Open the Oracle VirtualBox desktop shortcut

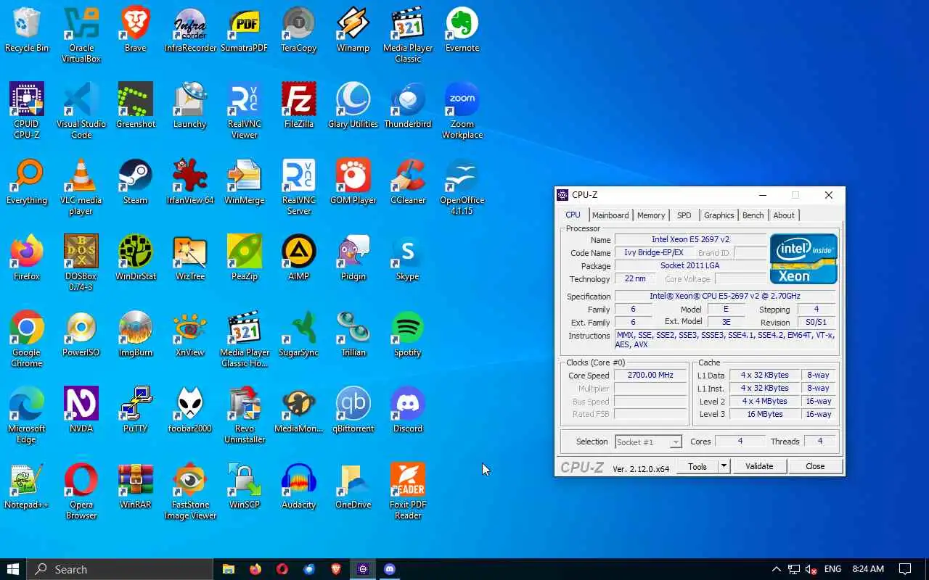point(81,34)
